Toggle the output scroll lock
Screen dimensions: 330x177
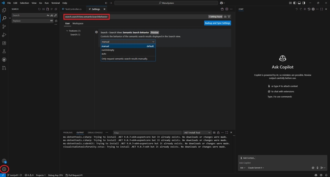click(218, 133)
